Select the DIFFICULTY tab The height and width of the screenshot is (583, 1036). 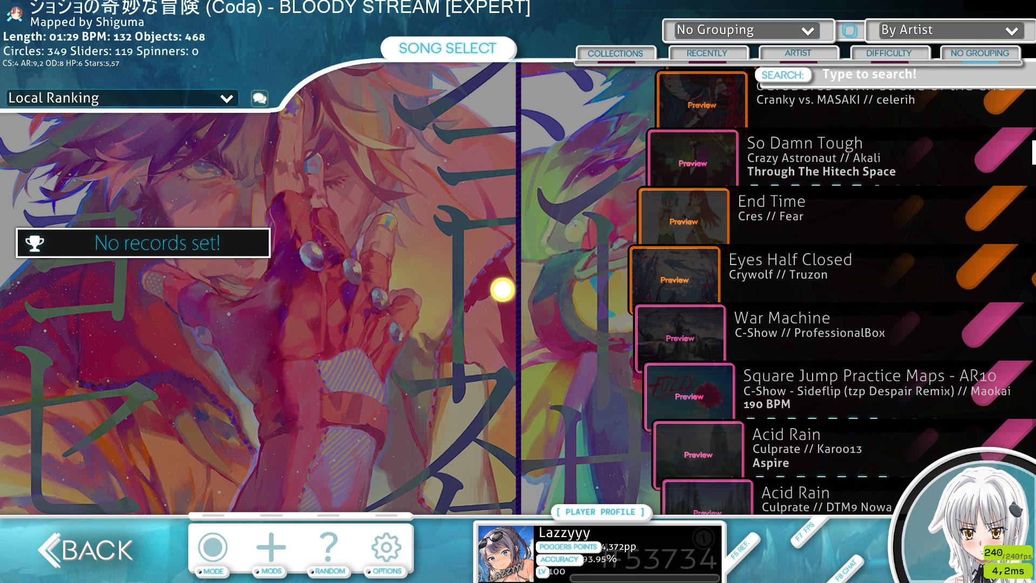[888, 53]
